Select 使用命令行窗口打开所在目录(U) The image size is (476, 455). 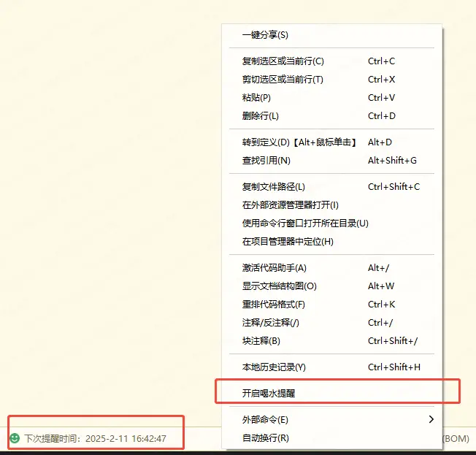click(305, 223)
